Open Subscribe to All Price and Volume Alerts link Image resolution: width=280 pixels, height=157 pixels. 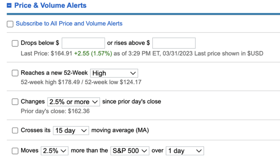pyautogui.click(x=69, y=24)
